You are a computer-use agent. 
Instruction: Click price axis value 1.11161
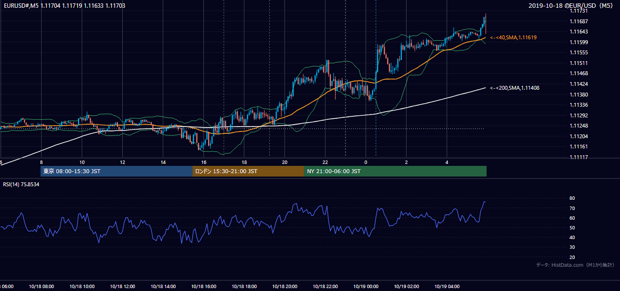578,146
